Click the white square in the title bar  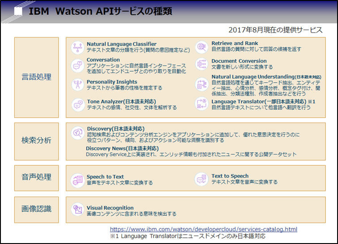pyautogui.click(x=18, y=12)
